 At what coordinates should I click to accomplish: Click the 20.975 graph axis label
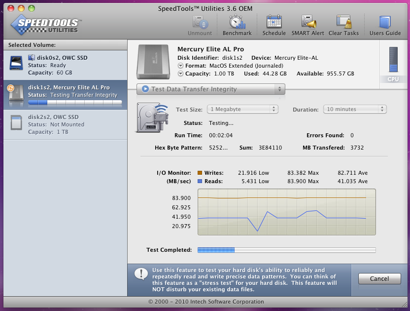point(181,226)
